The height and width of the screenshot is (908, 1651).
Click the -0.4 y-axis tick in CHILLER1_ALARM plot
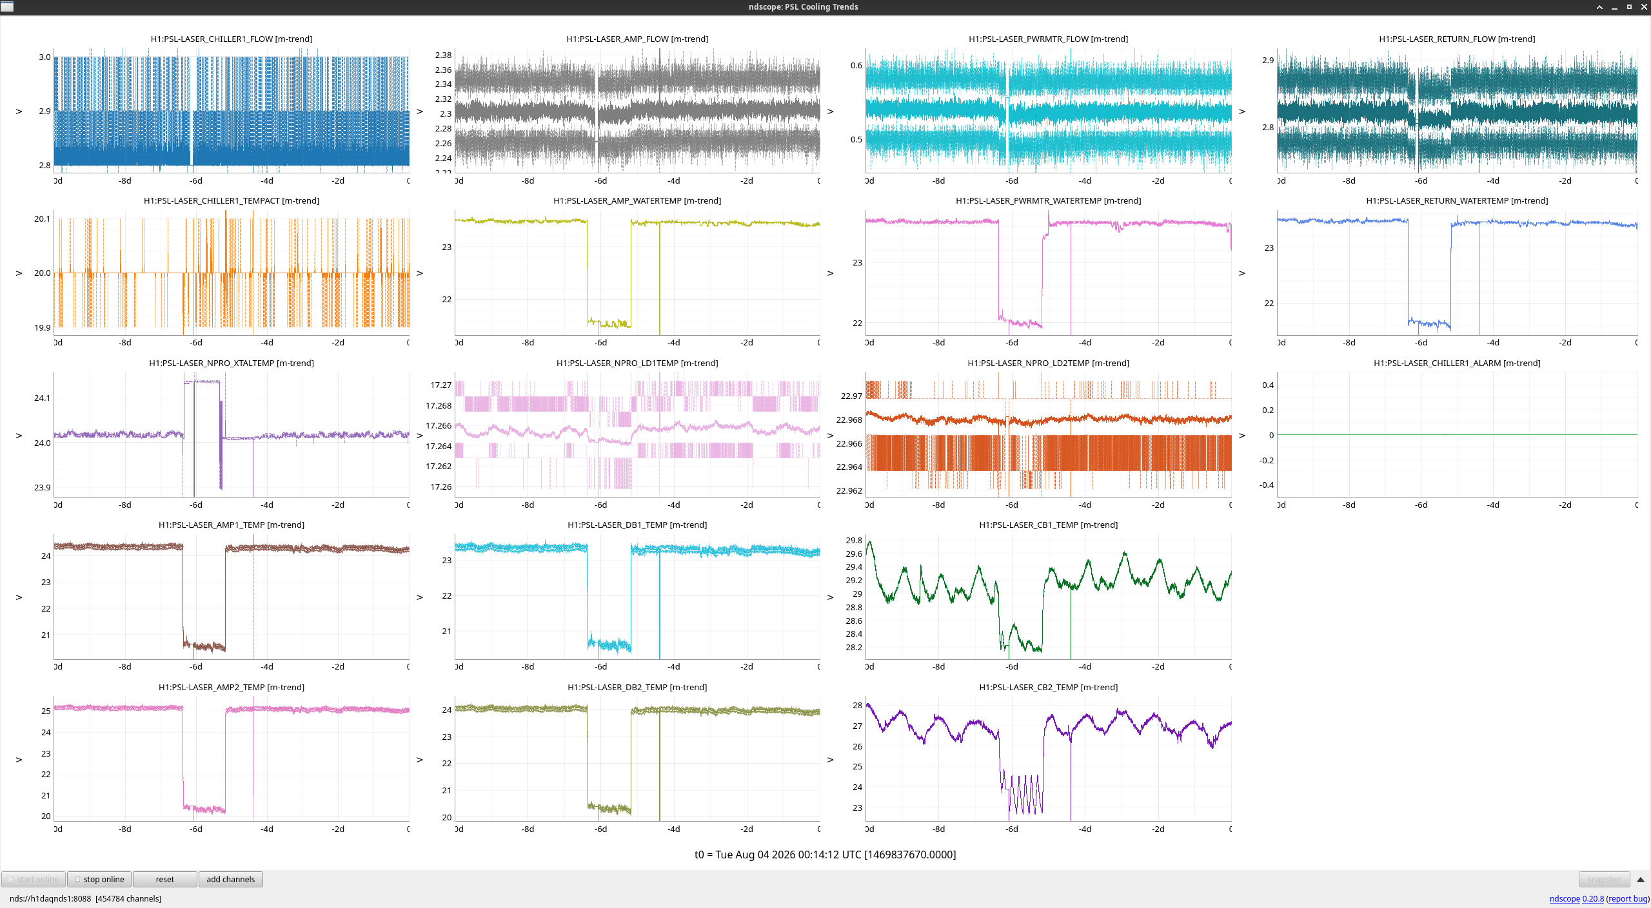1267,485
